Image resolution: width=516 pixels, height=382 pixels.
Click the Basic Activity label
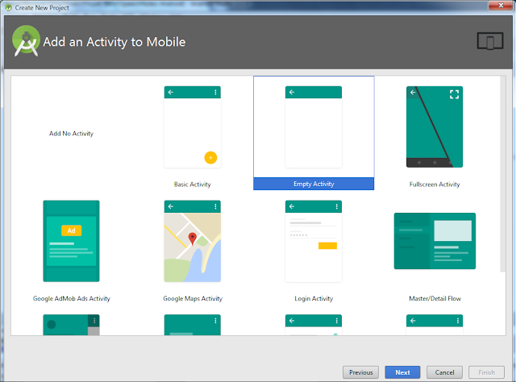point(192,185)
